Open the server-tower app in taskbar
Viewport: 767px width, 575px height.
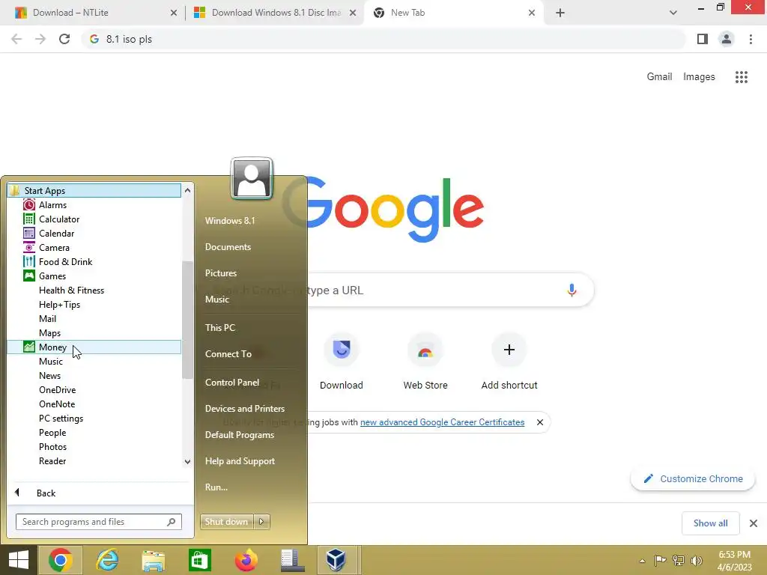pyautogui.click(x=293, y=560)
